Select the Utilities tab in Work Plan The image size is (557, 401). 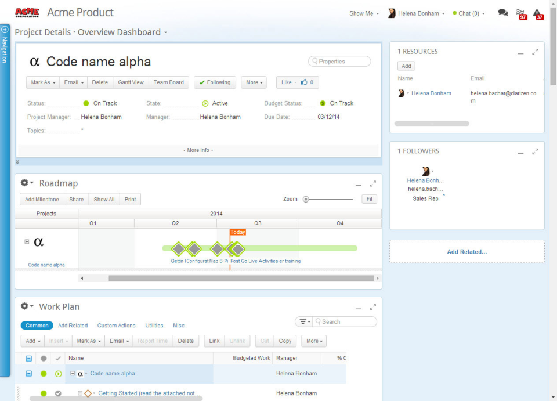click(154, 325)
